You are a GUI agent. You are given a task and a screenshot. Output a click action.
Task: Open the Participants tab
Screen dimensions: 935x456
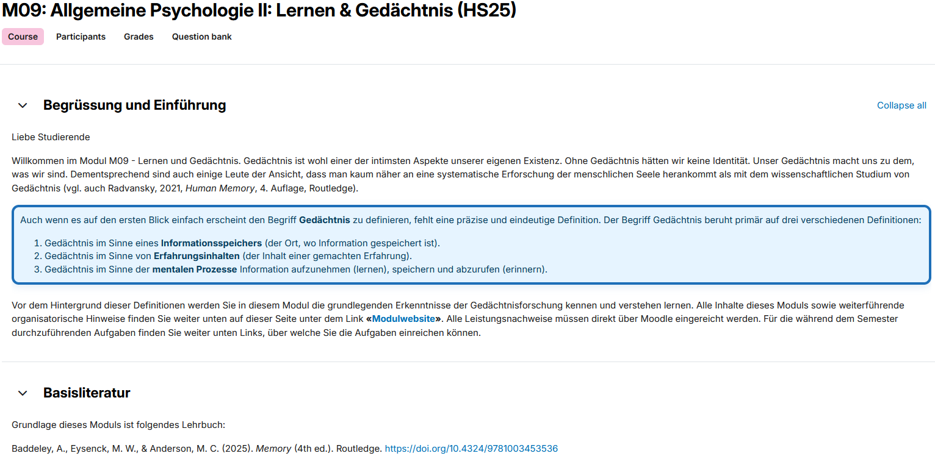pyautogui.click(x=81, y=37)
